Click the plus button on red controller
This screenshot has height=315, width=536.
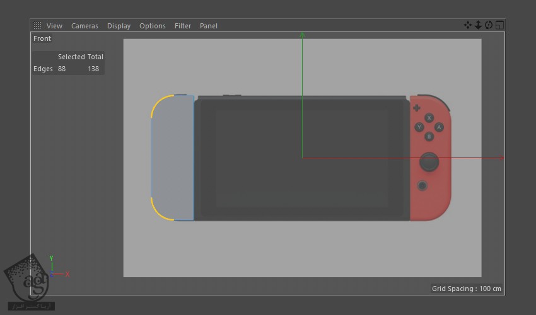[416, 108]
